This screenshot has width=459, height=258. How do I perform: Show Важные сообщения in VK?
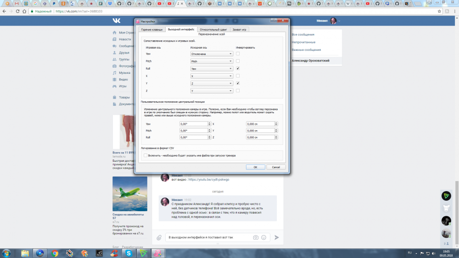pos(306,49)
